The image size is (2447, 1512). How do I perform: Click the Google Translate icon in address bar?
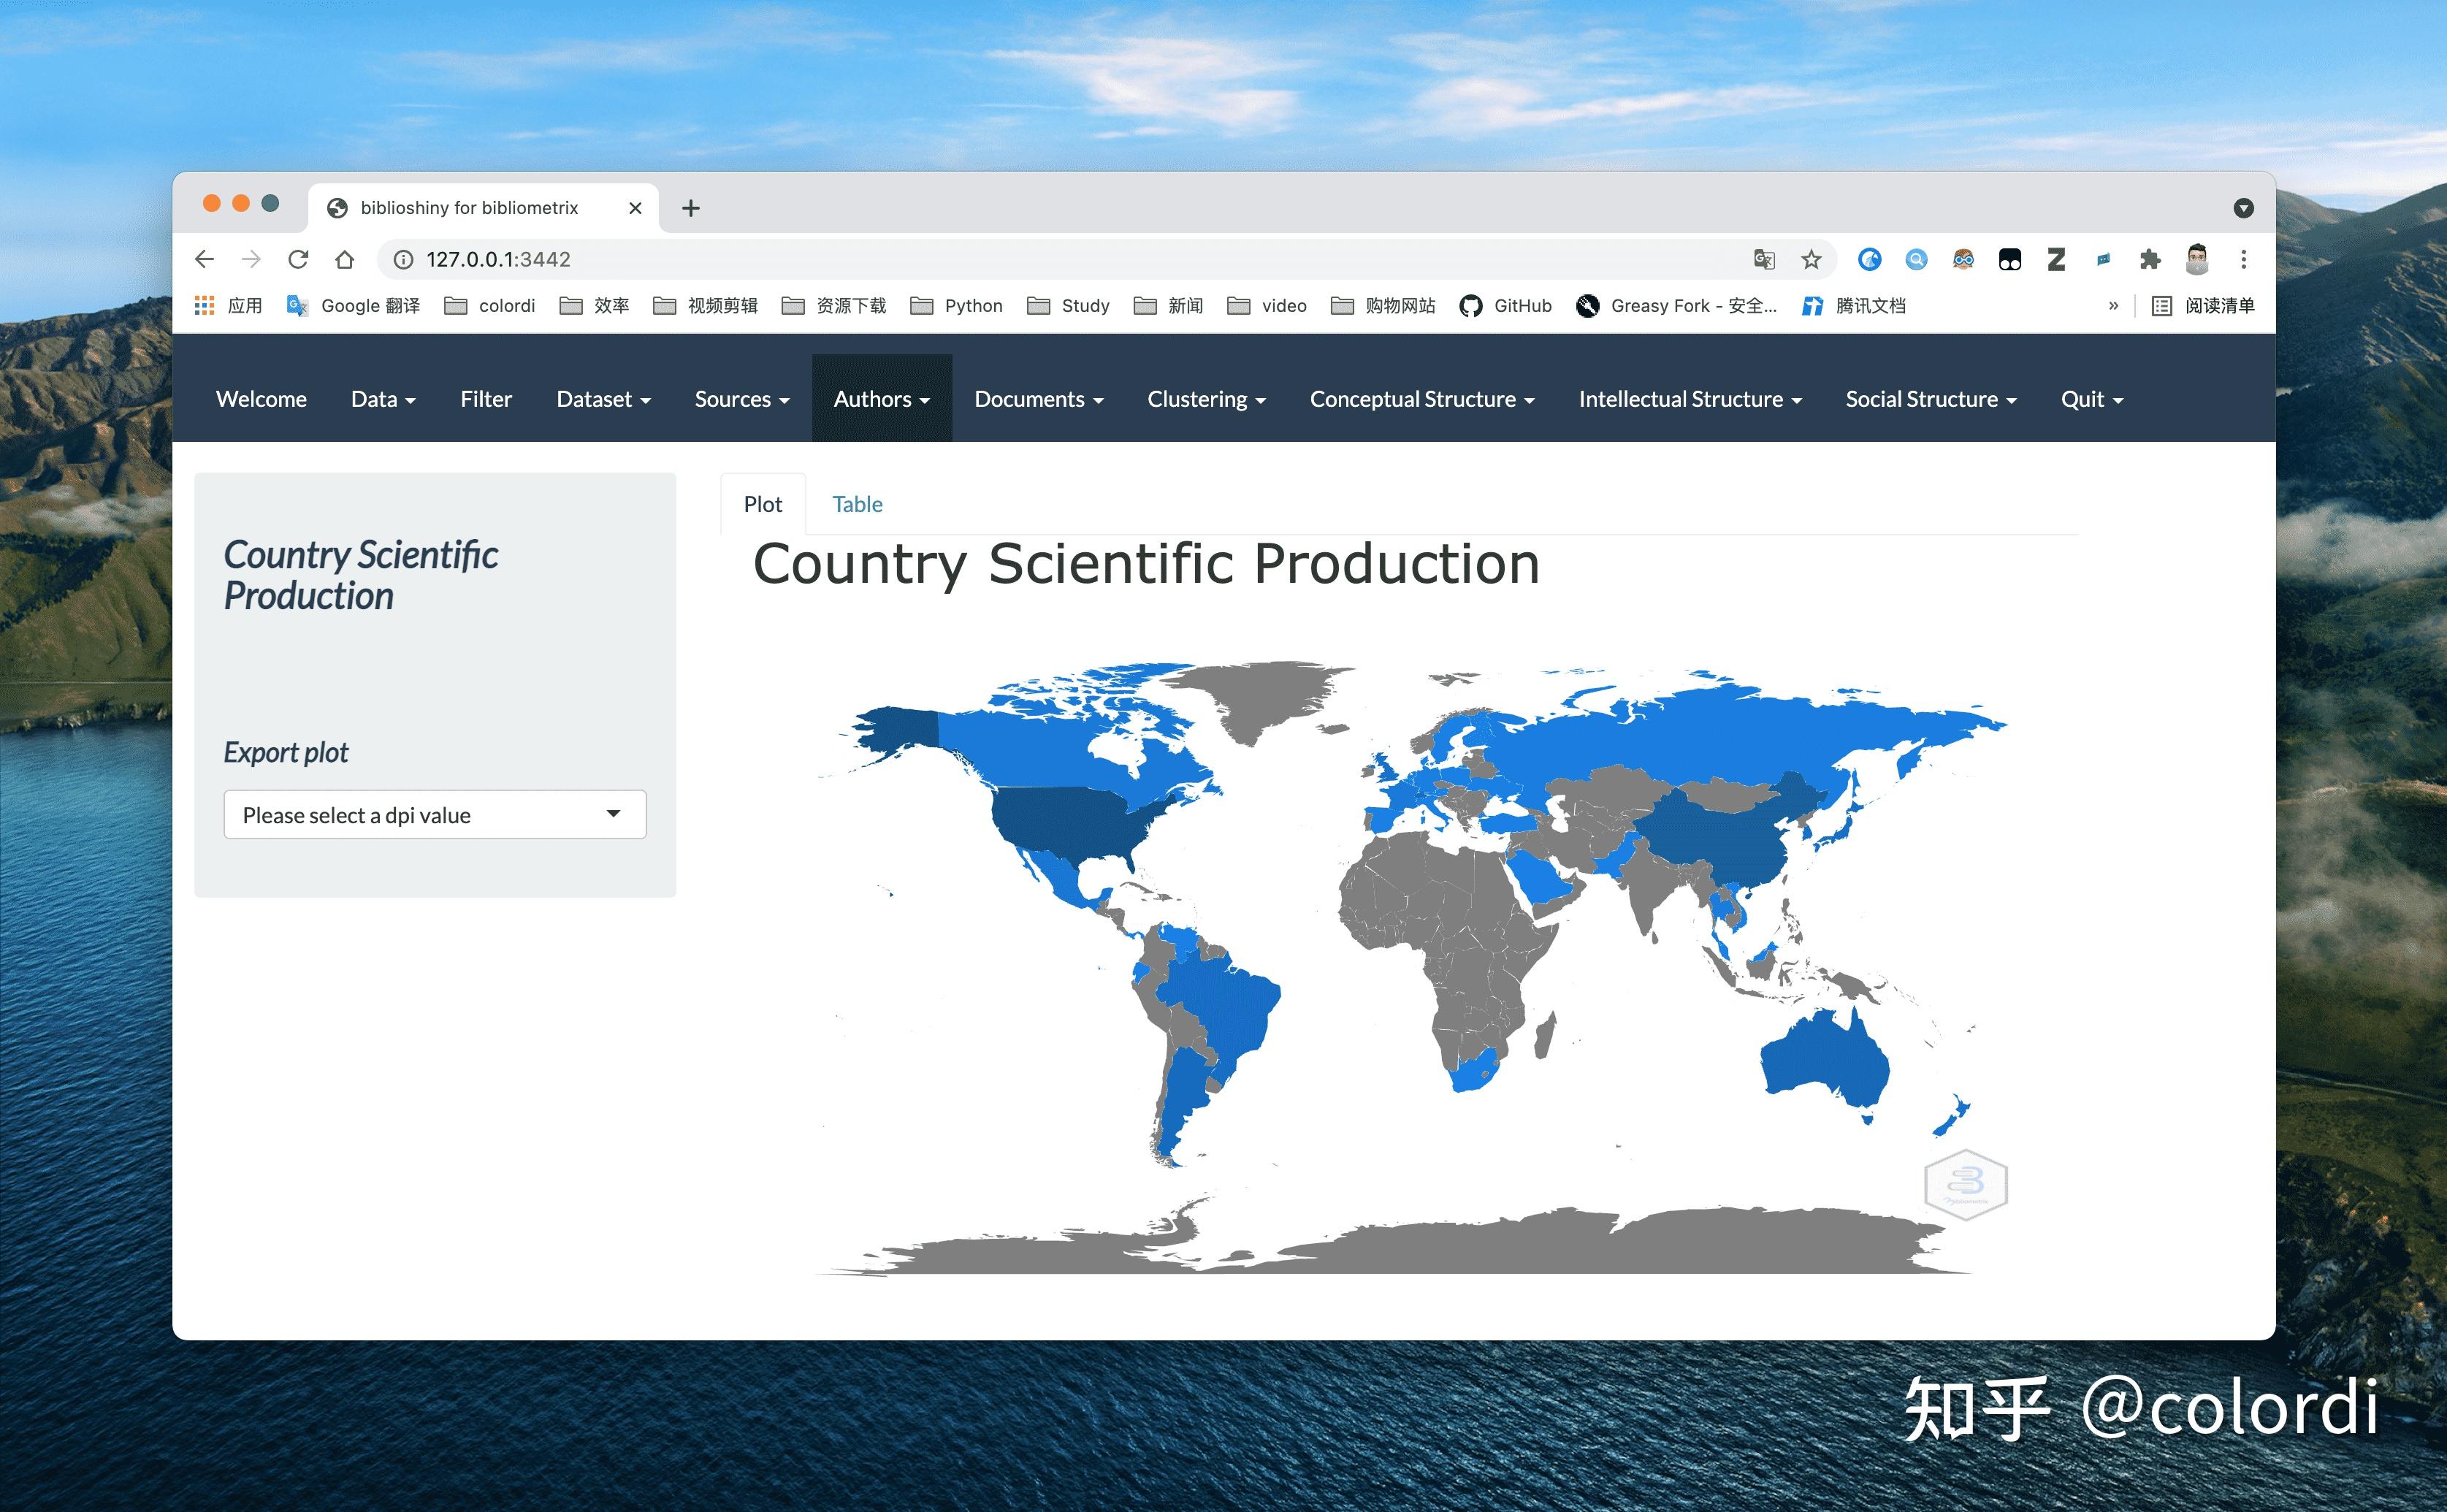(x=1764, y=259)
